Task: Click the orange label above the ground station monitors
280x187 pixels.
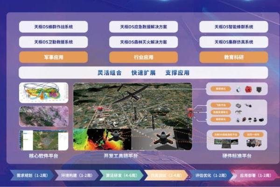Action: pyautogui.click(x=226, y=134)
